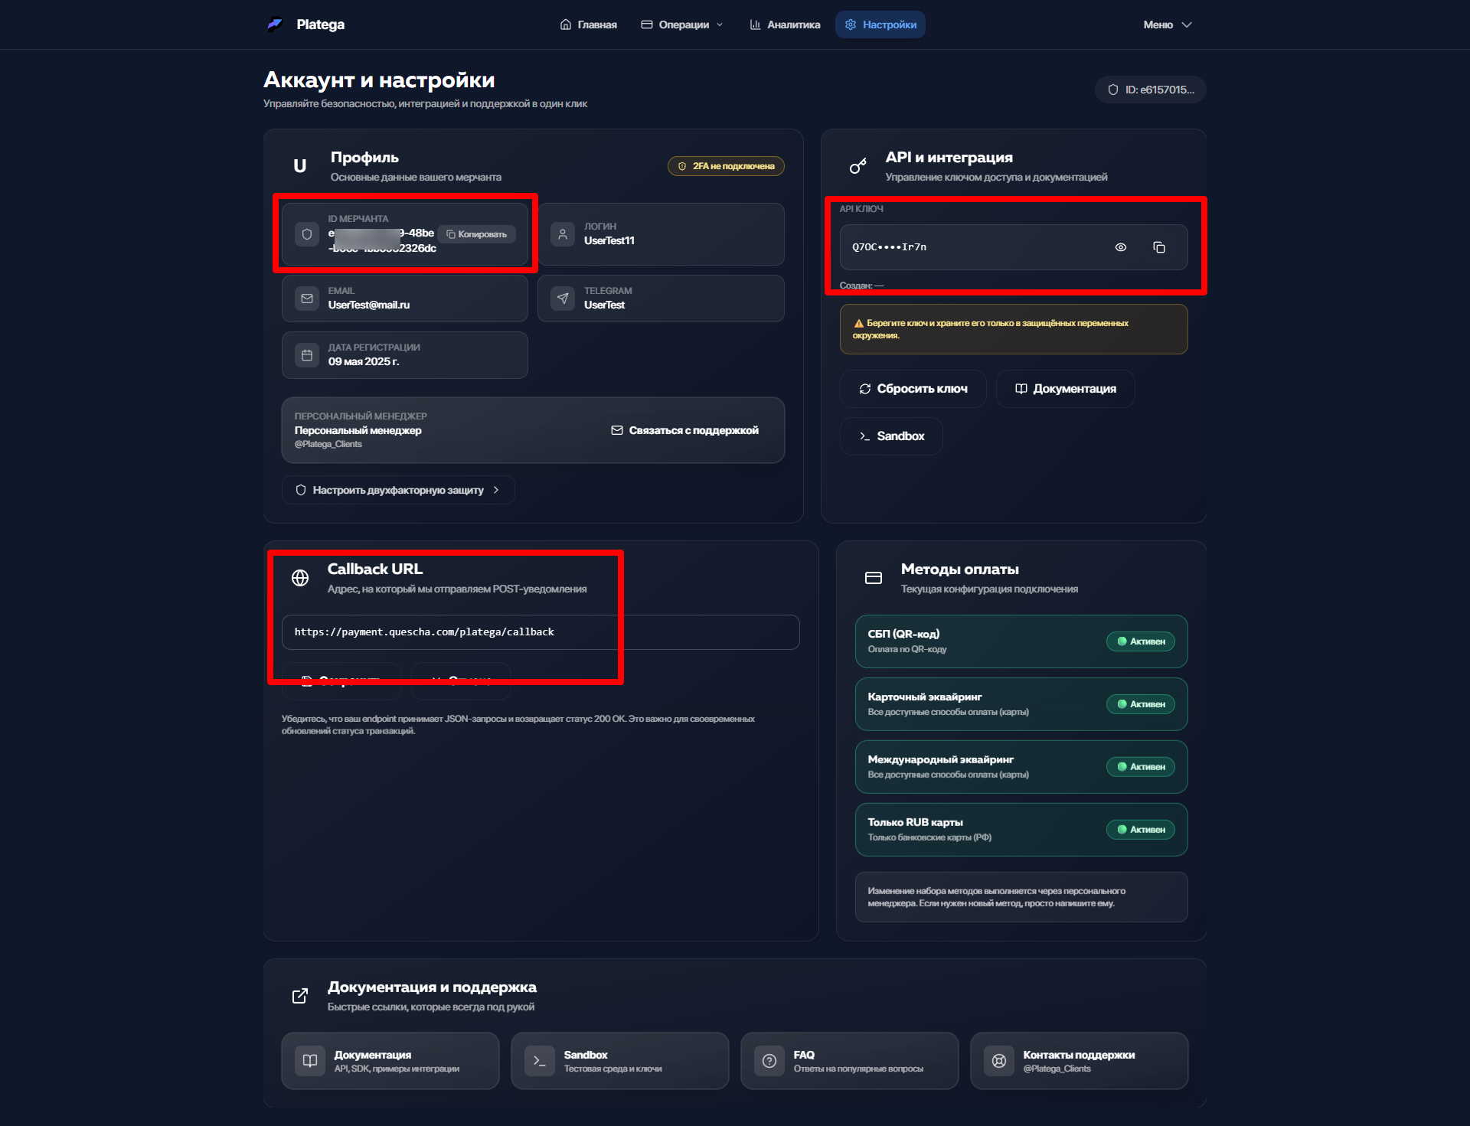Click the paper plane Telegram icon
Viewport: 1470px width, 1126px height.
[563, 299]
